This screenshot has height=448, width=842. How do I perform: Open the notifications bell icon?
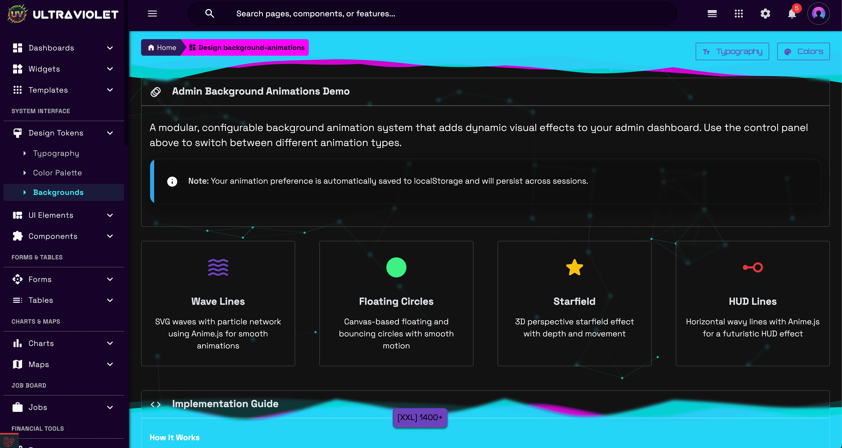(792, 14)
